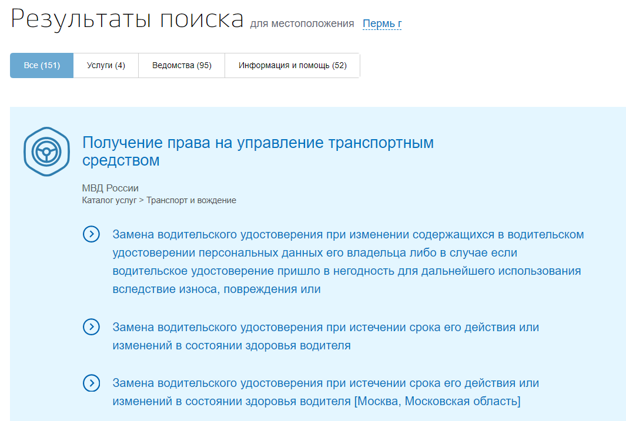626x421 pixels.
Task: Open license replacement on expiry link
Action: [326, 336]
